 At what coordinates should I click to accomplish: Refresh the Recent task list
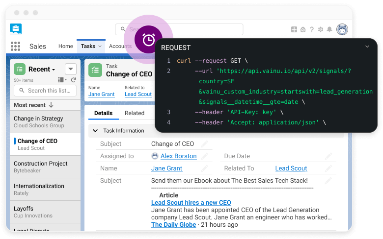pyautogui.click(x=74, y=80)
